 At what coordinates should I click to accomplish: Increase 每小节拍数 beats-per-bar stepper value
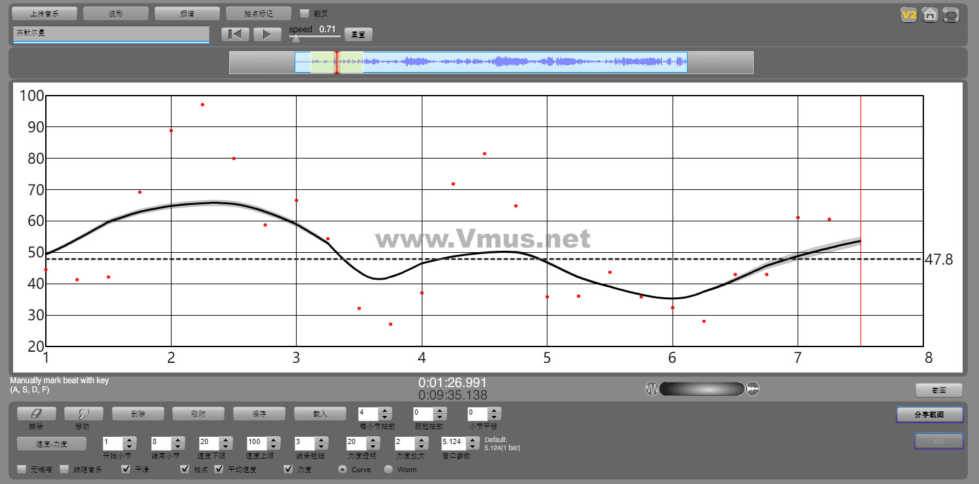pyautogui.click(x=385, y=411)
